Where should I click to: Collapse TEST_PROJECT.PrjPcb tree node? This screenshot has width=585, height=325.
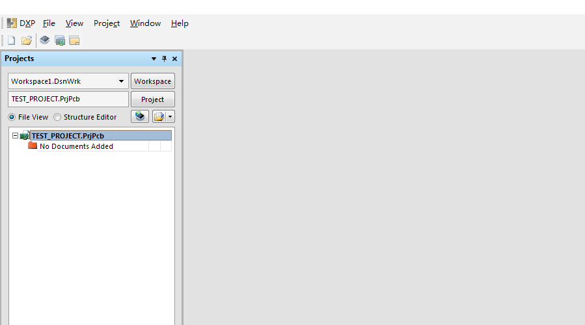tap(15, 136)
